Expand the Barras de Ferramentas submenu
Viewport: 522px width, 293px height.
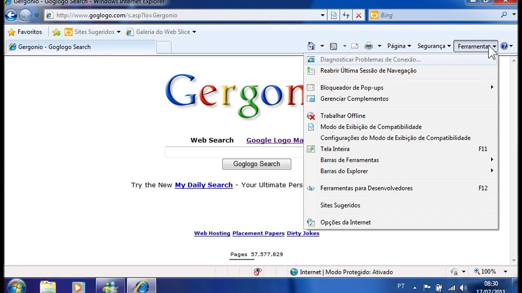pos(492,160)
